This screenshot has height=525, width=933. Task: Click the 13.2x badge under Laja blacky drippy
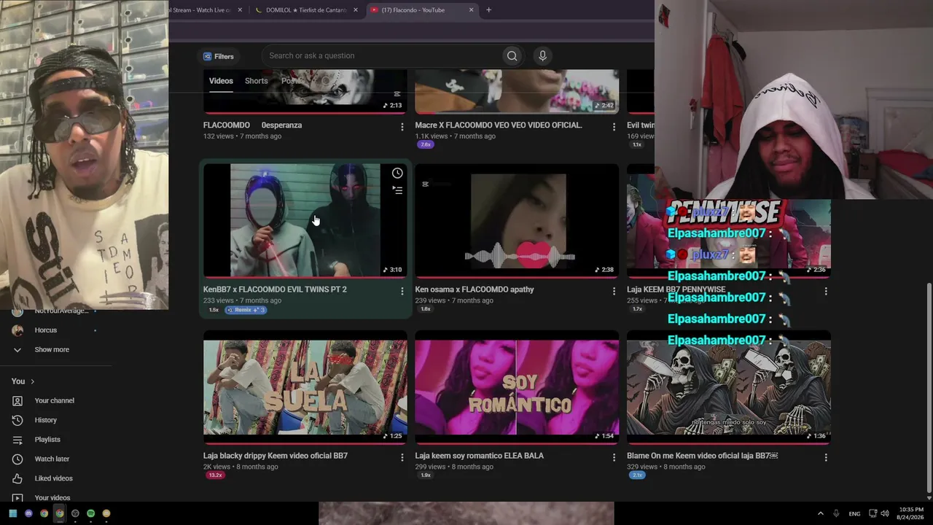pyautogui.click(x=215, y=475)
